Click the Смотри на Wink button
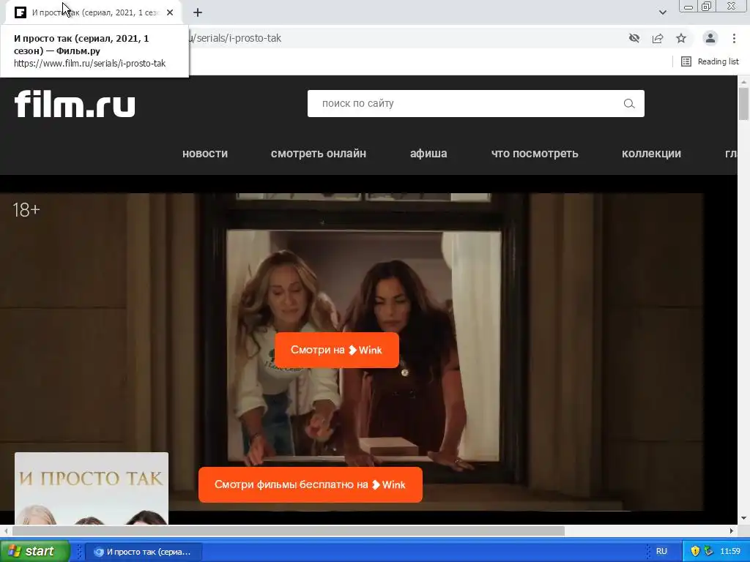 click(337, 351)
